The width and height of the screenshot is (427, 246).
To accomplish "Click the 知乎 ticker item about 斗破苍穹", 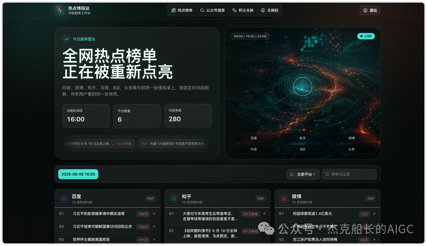I will click(x=174, y=143).
